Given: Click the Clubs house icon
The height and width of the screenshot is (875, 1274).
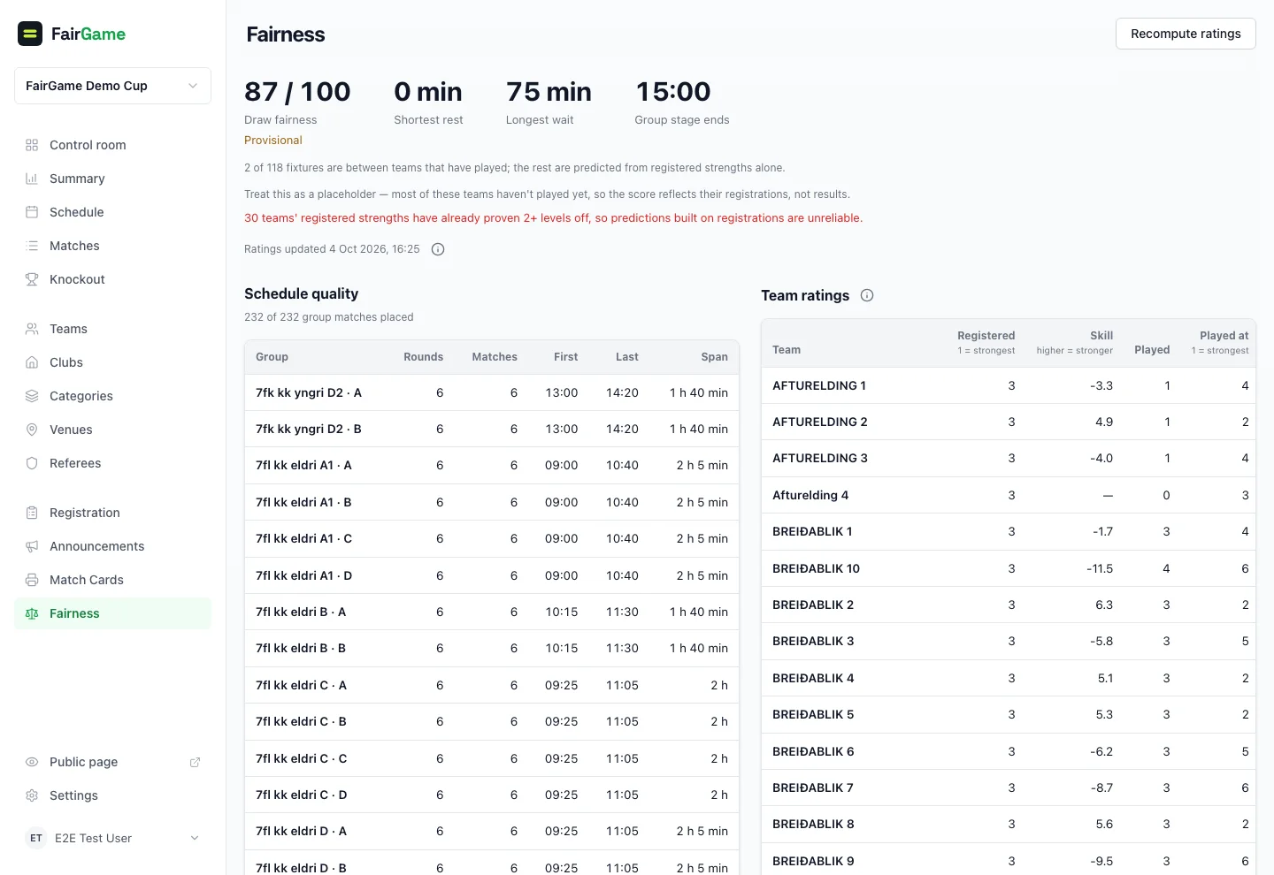Looking at the screenshot, I should [x=32, y=362].
